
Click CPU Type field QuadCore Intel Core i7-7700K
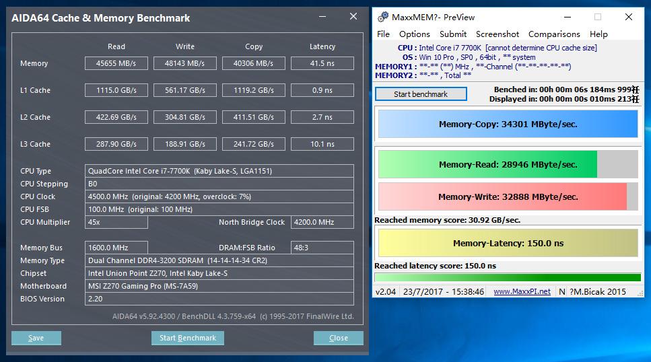(219, 171)
